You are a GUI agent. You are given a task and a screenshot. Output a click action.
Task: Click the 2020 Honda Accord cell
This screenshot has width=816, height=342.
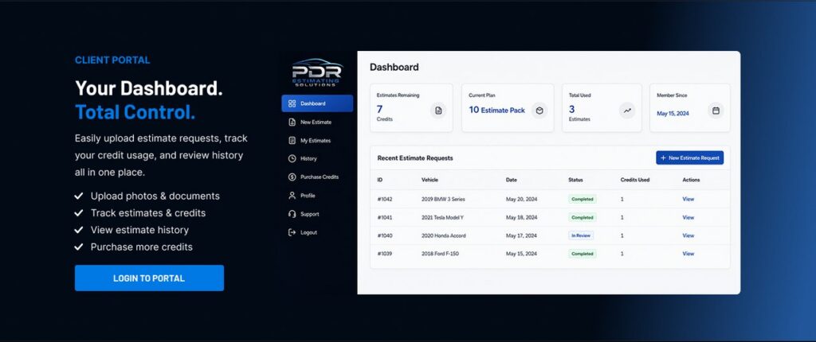click(x=443, y=235)
